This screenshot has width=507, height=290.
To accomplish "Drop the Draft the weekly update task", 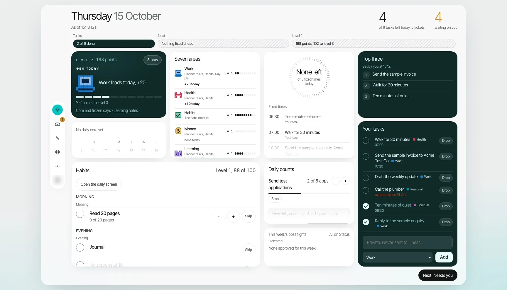I will point(446,178).
